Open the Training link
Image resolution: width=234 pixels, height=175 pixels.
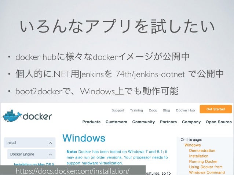pyautogui.click(x=136, y=110)
